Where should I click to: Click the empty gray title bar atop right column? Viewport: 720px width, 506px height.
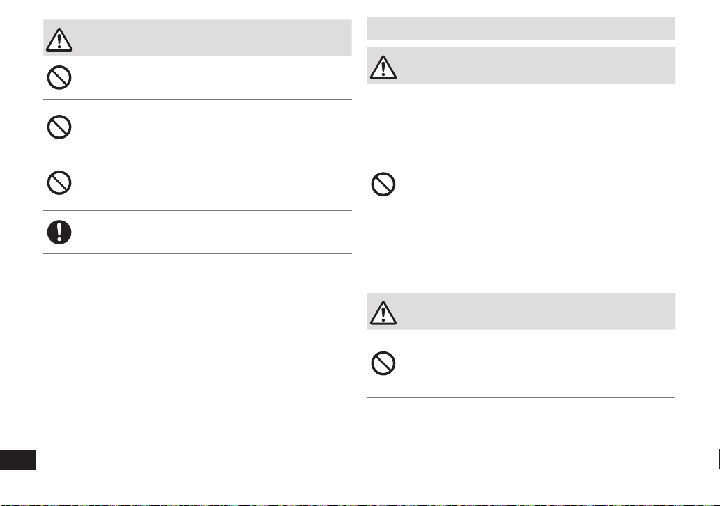pyautogui.click(x=521, y=29)
